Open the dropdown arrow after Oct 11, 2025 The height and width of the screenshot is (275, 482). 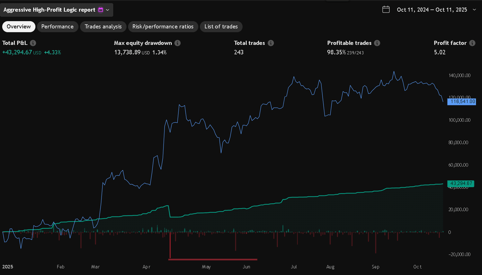(x=474, y=10)
